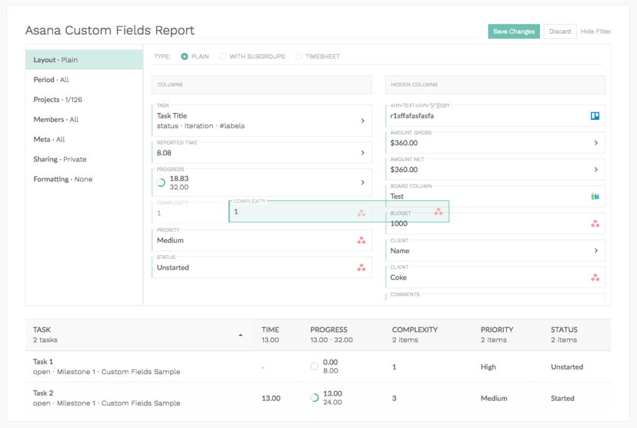This screenshot has height=428, width=637.
Task: Click the members icon on the Board Column Test row
Action: [x=595, y=196]
